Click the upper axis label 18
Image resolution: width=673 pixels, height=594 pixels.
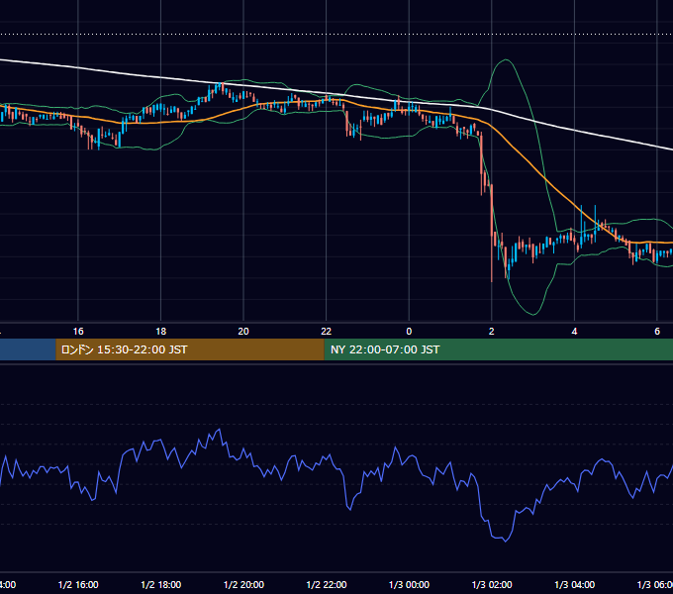[161, 331]
